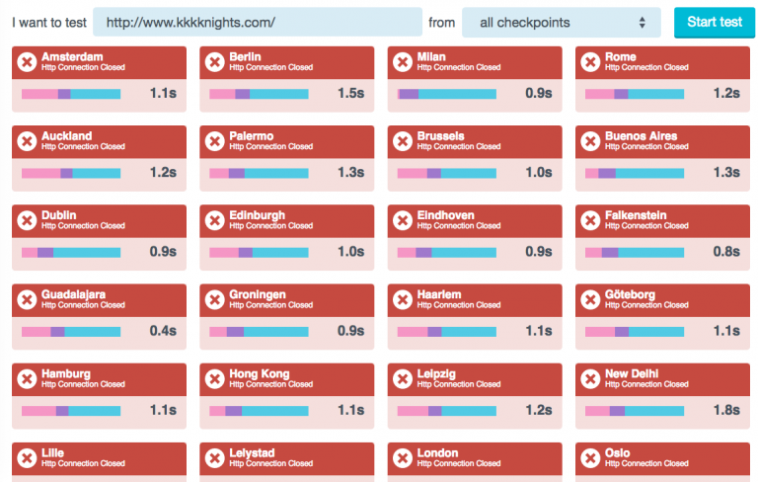Click the error icon beside New Delhi
The width and height of the screenshot is (758, 482).
coord(590,379)
